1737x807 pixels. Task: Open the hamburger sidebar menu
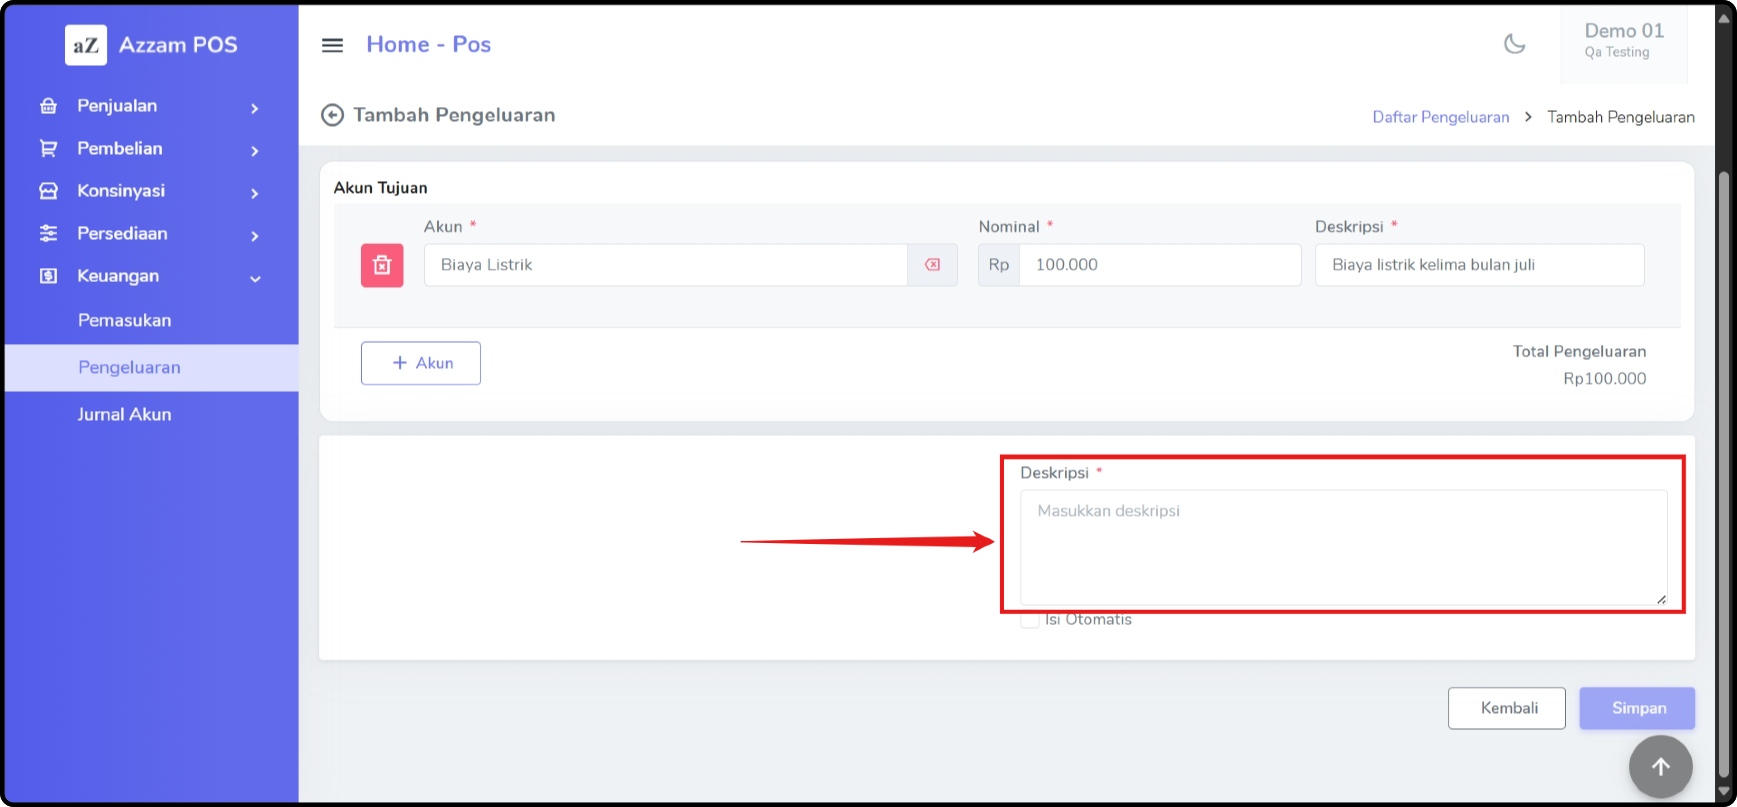point(332,45)
